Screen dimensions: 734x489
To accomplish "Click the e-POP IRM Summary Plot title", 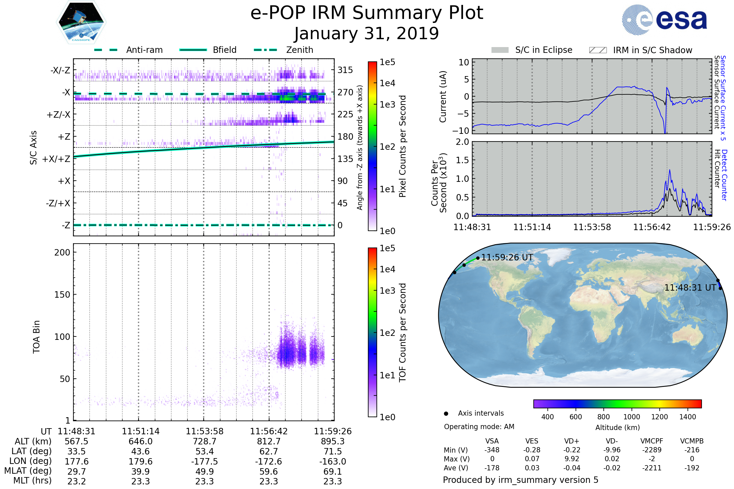I will click(367, 13).
